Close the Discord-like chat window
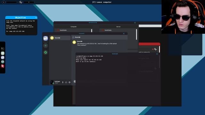205x115 pixels. [124, 34]
